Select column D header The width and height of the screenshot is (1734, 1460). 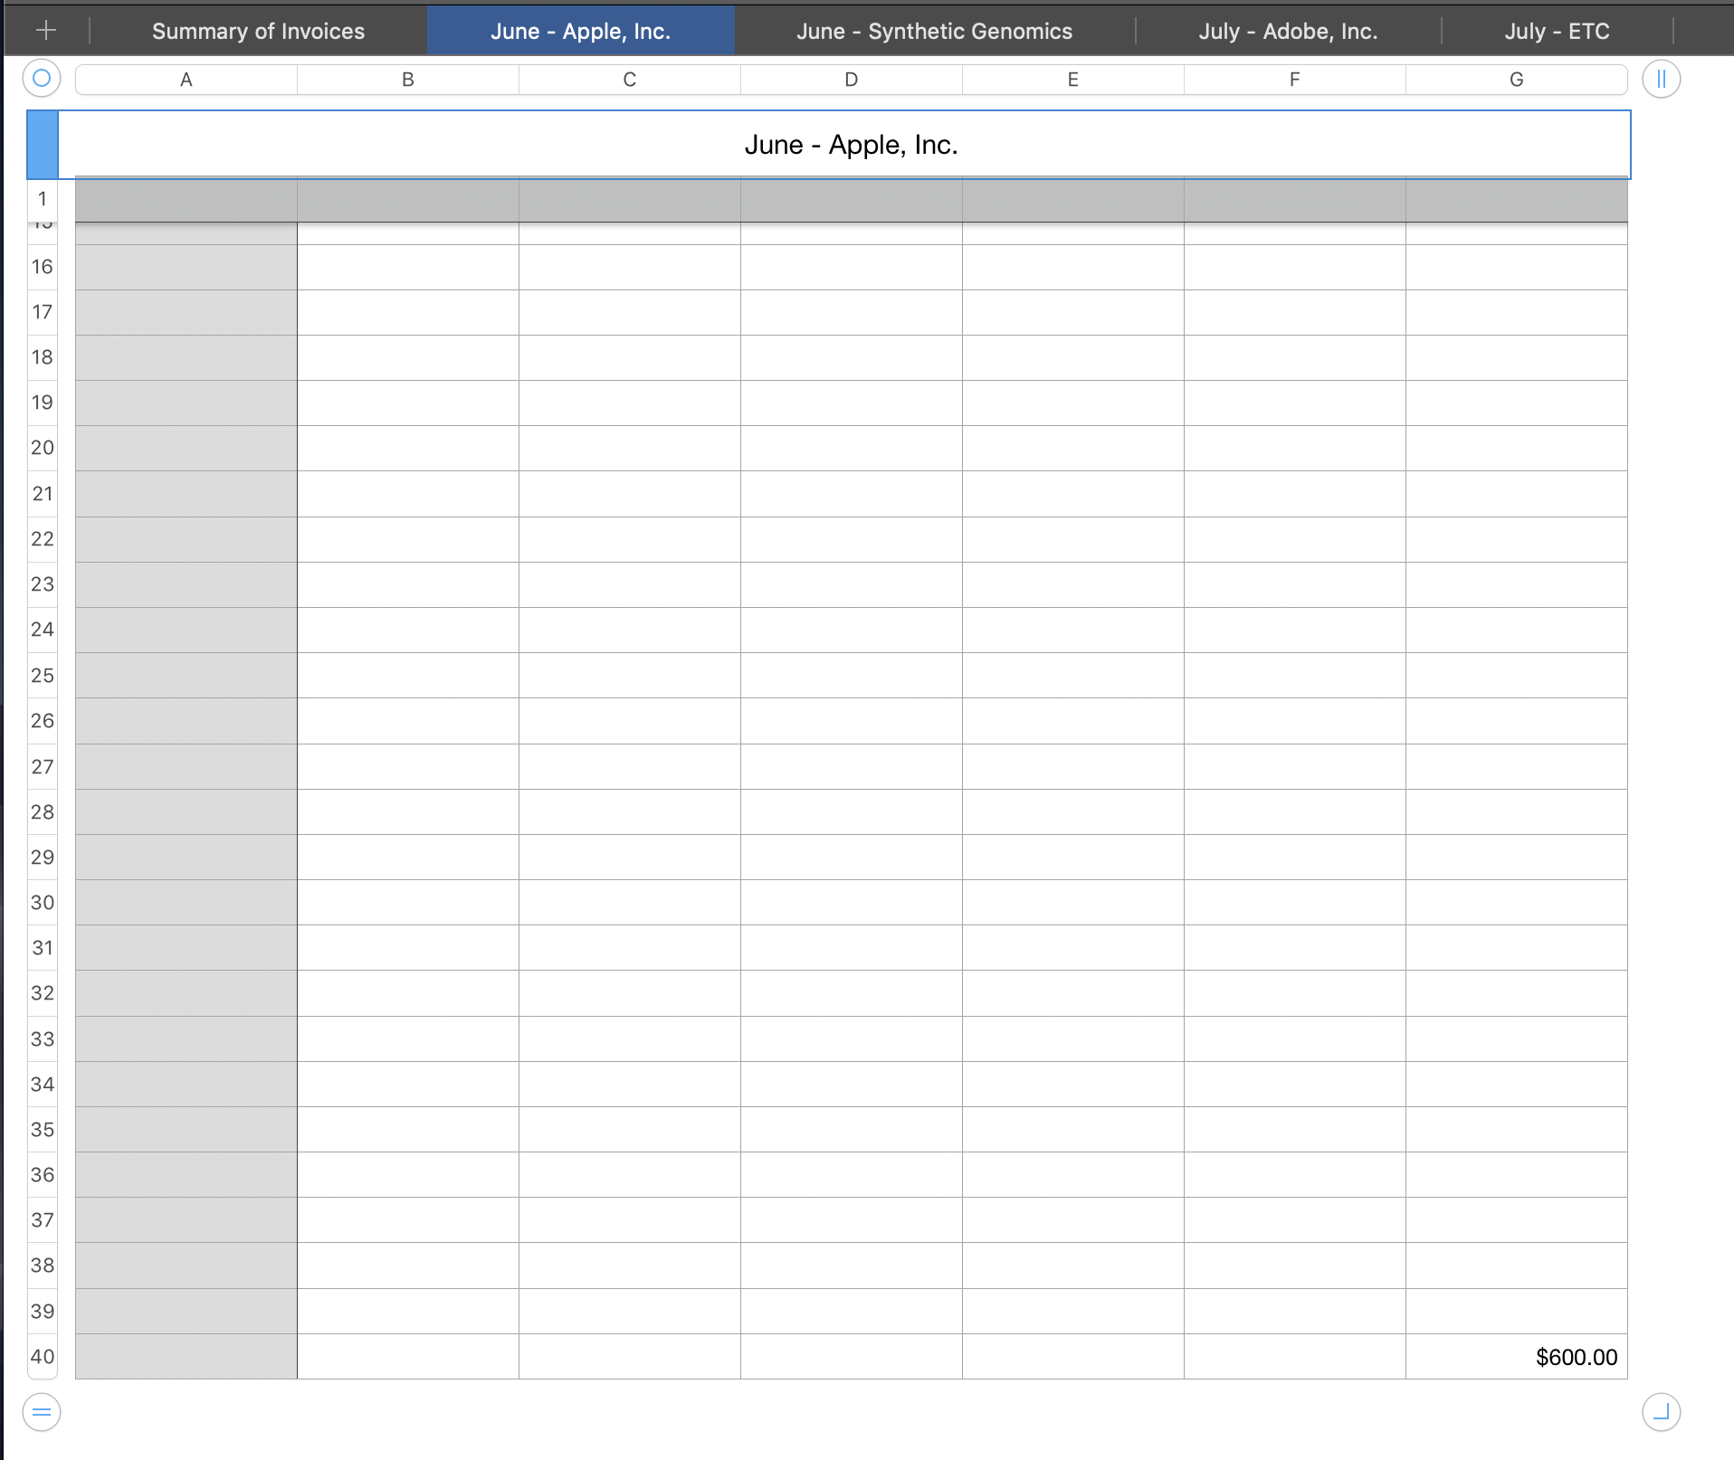852,80
